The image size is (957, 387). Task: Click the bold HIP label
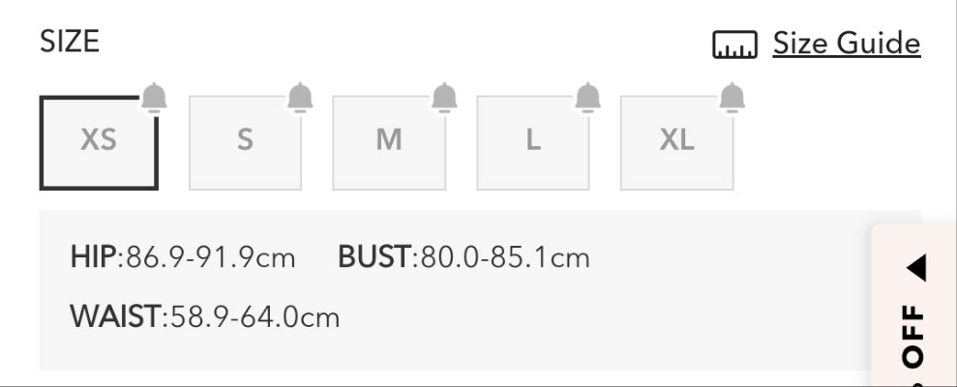93,258
